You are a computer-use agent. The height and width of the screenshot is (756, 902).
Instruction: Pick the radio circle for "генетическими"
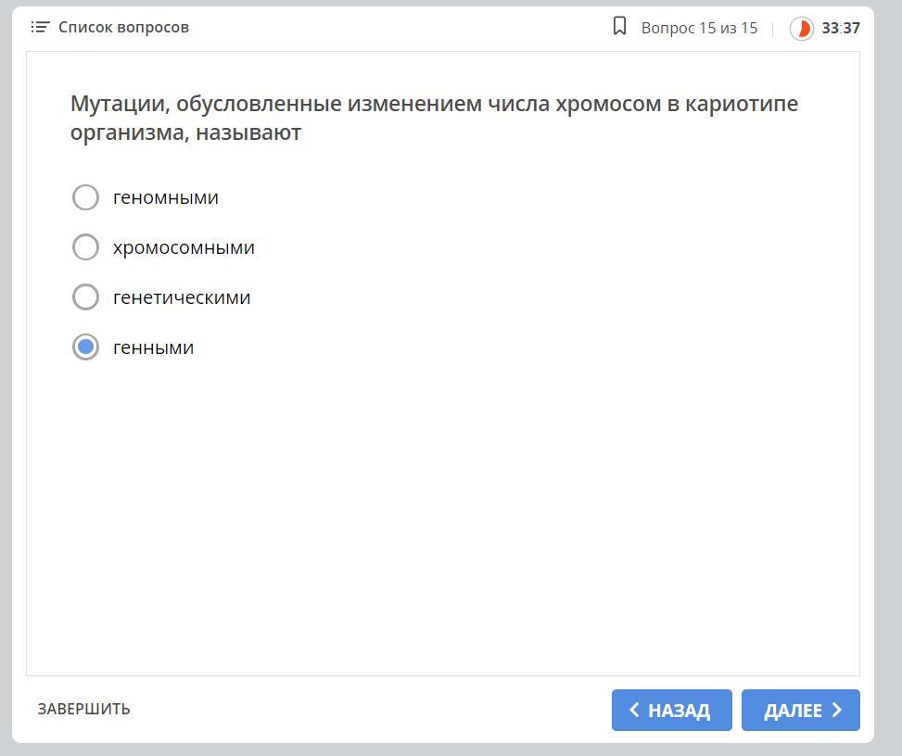pyautogui.click(x=85, y=297)
